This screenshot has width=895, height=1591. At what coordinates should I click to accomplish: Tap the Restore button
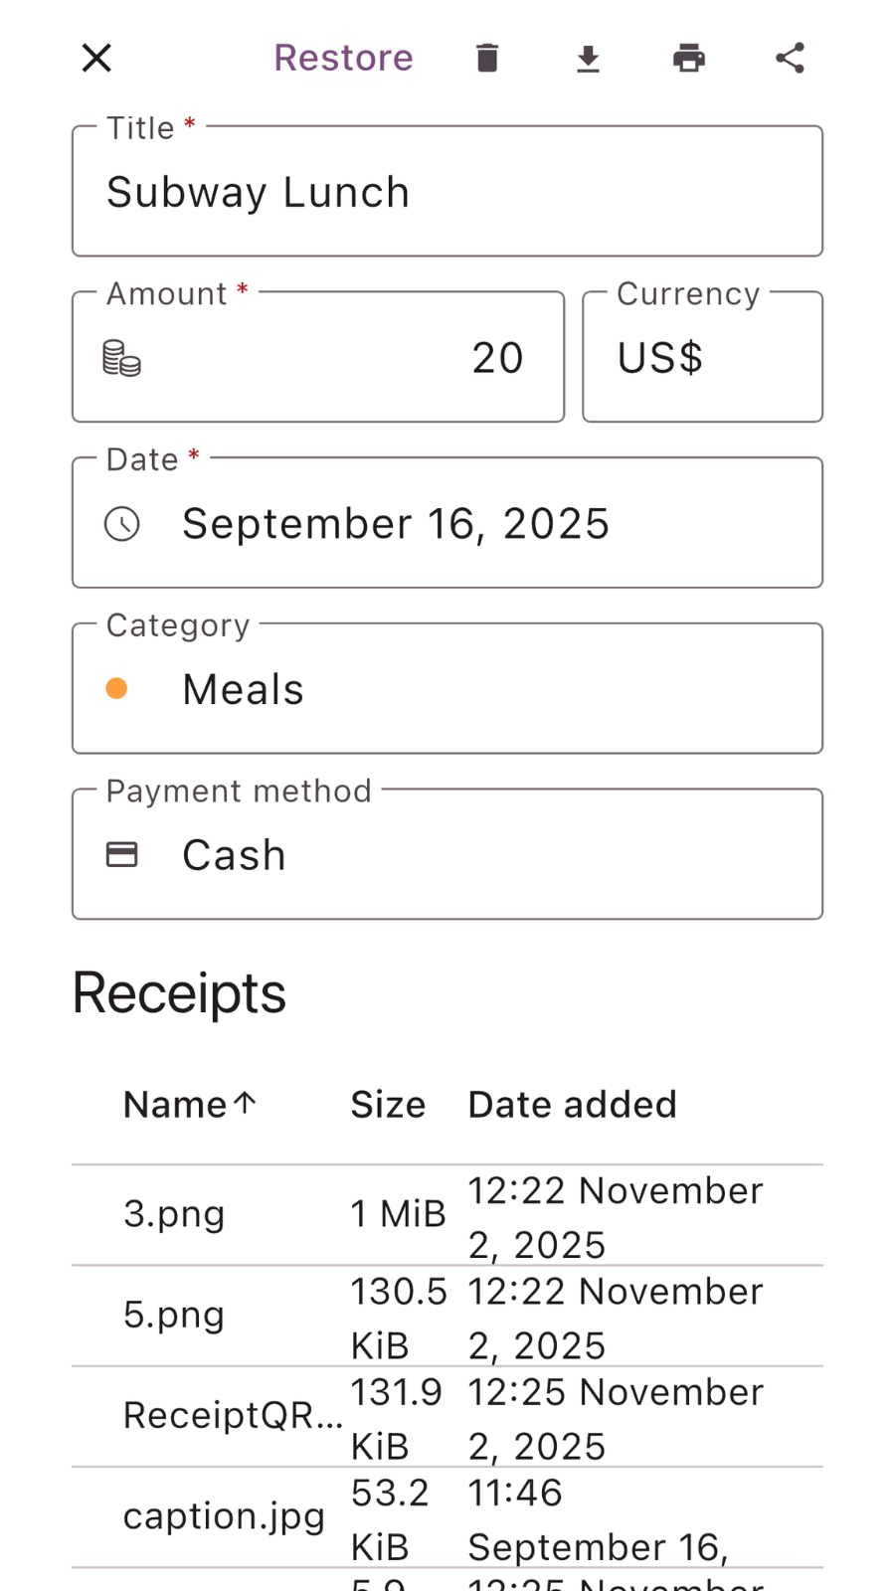(x=343, y=58)
